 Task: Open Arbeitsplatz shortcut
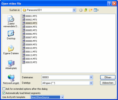(x=11, y=65)
